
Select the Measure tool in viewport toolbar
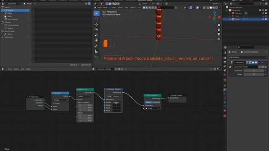pyautogui.click(x=96, y=51)
